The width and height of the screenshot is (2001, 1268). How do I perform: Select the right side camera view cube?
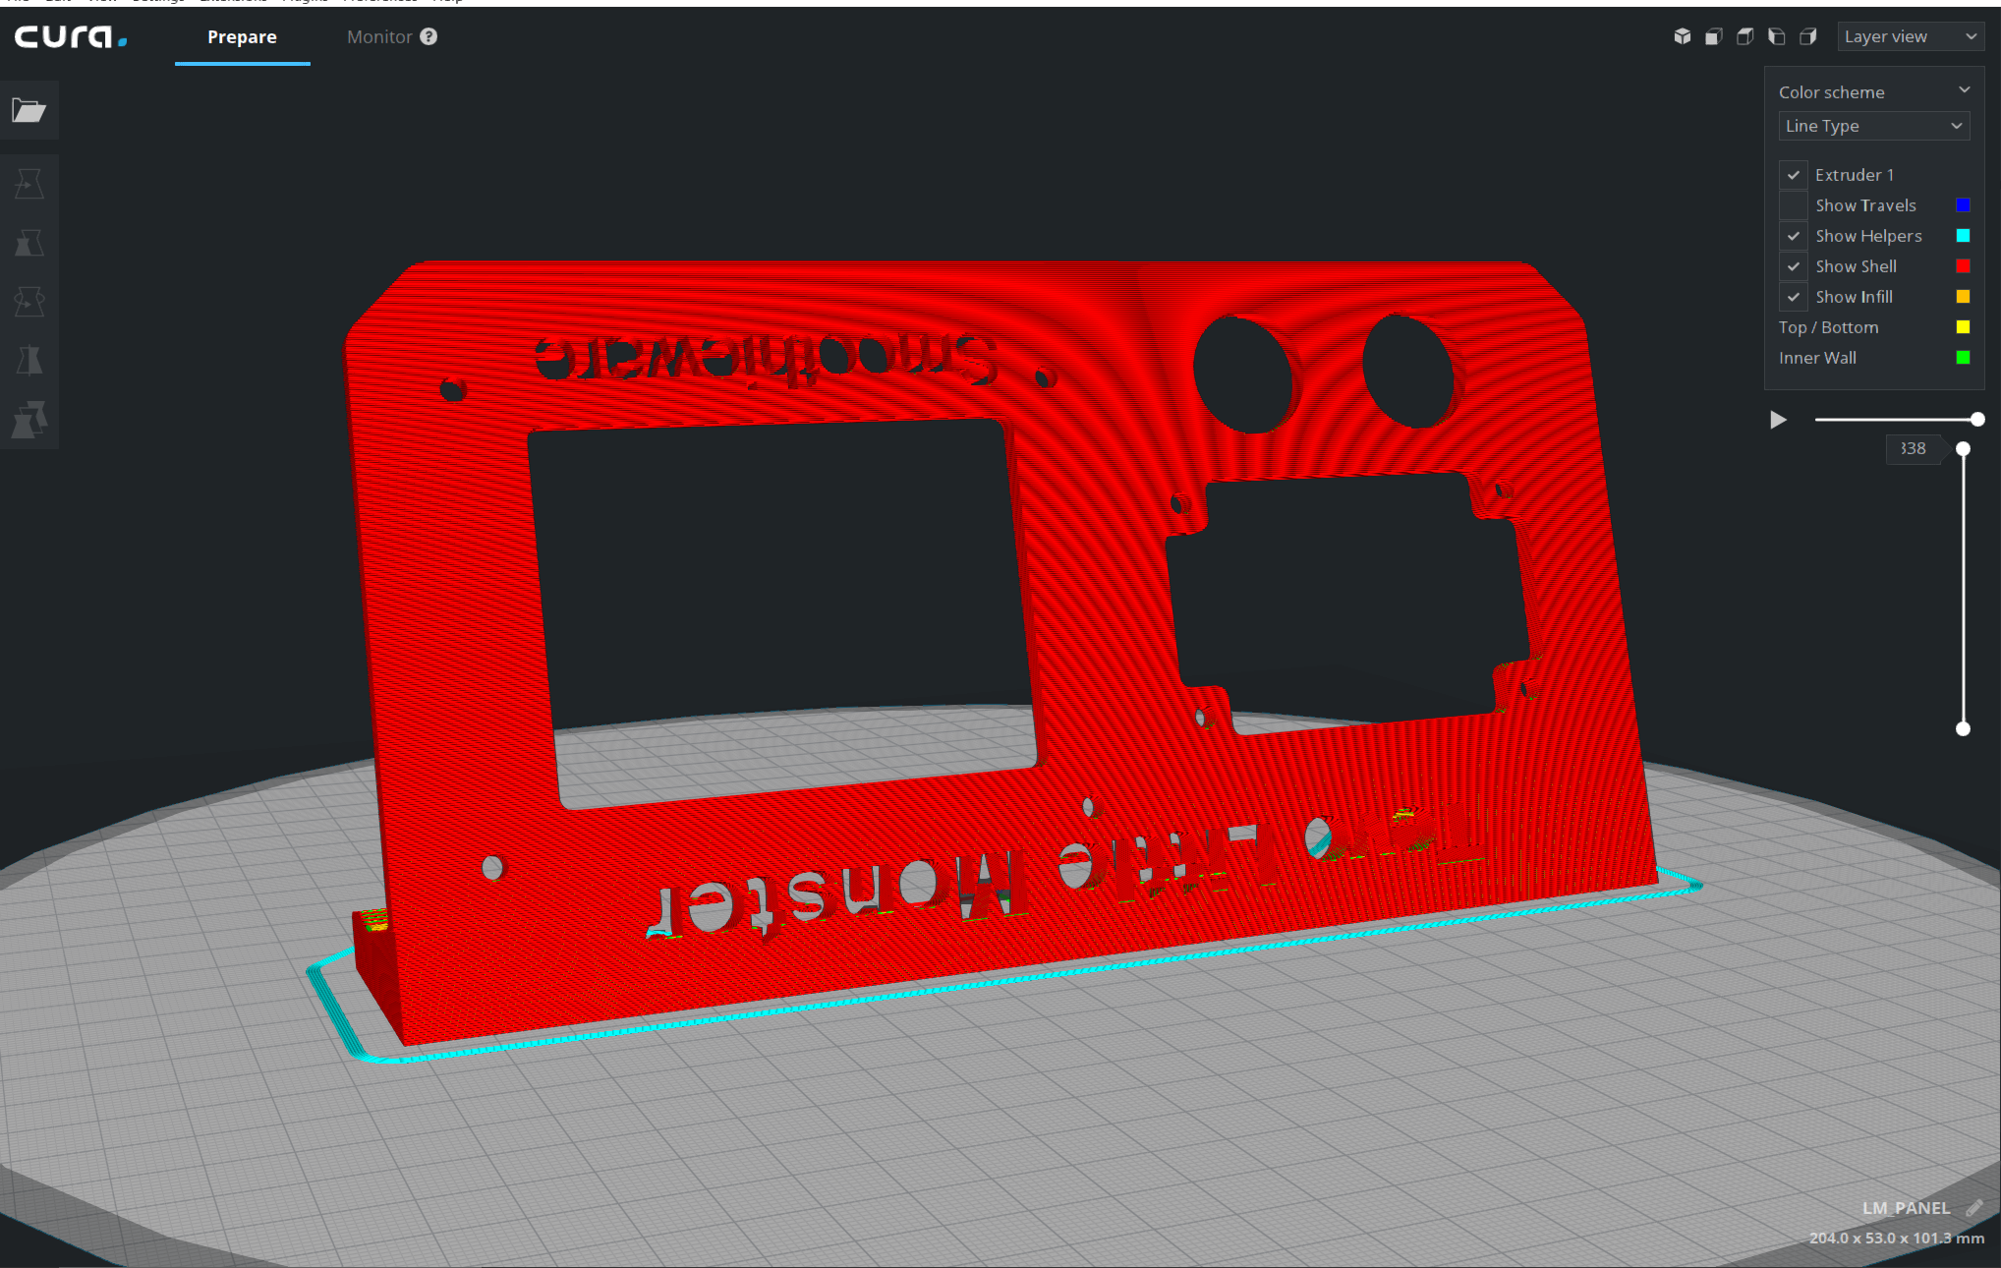pos(1807,36)
